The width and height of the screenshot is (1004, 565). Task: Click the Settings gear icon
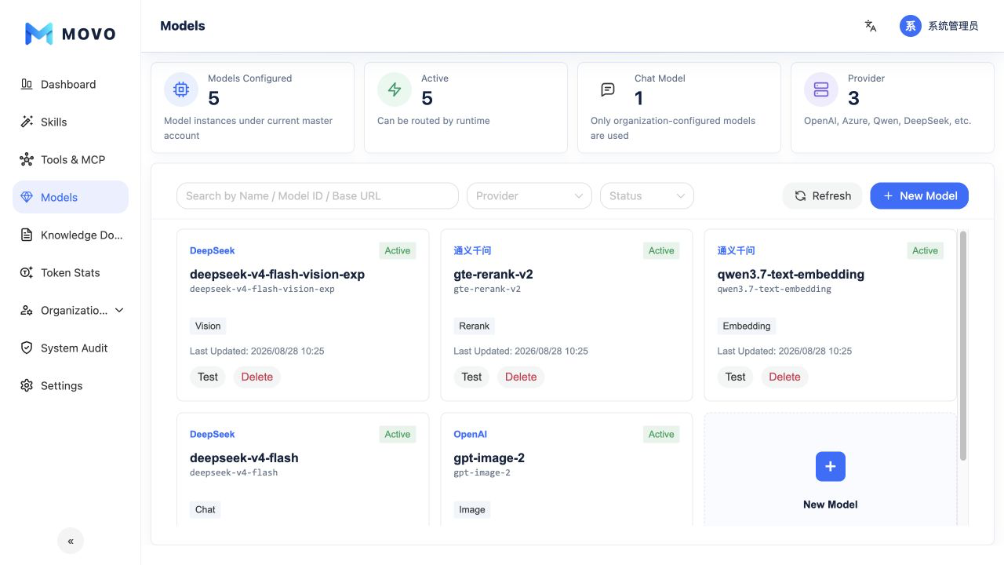27,385
